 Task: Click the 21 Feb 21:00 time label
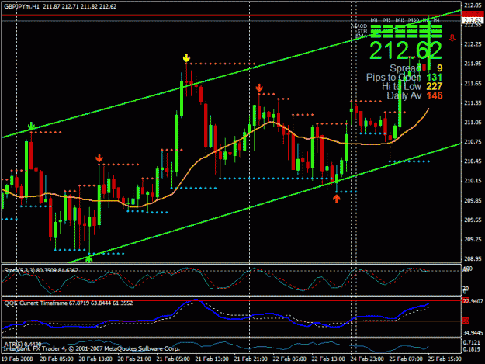(251, 359)
